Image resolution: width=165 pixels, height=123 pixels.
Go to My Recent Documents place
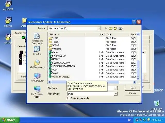coord(37,38)
